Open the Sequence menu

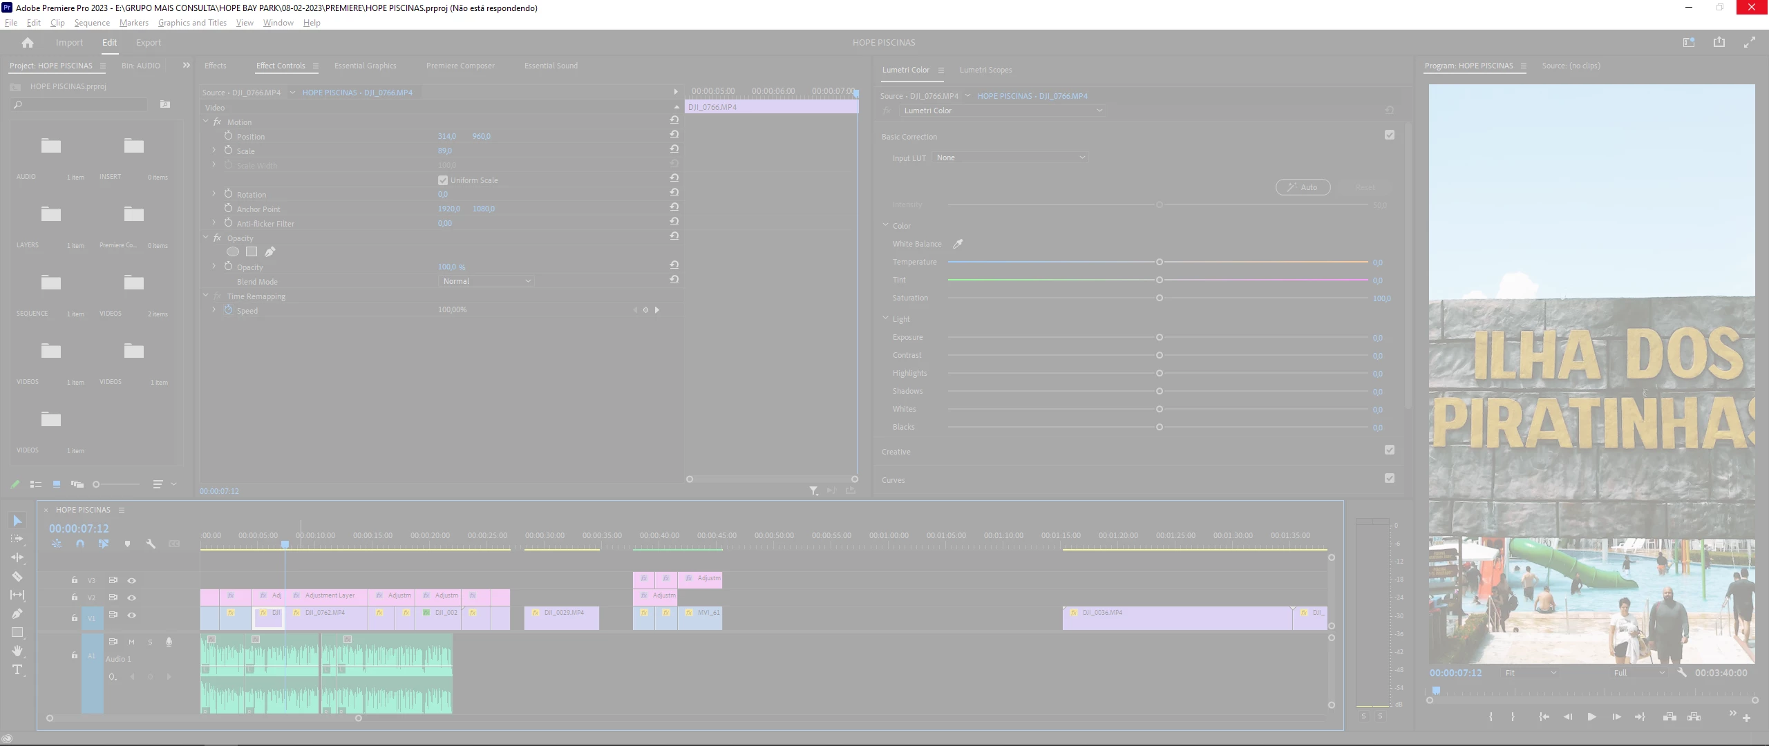(92, 23)
